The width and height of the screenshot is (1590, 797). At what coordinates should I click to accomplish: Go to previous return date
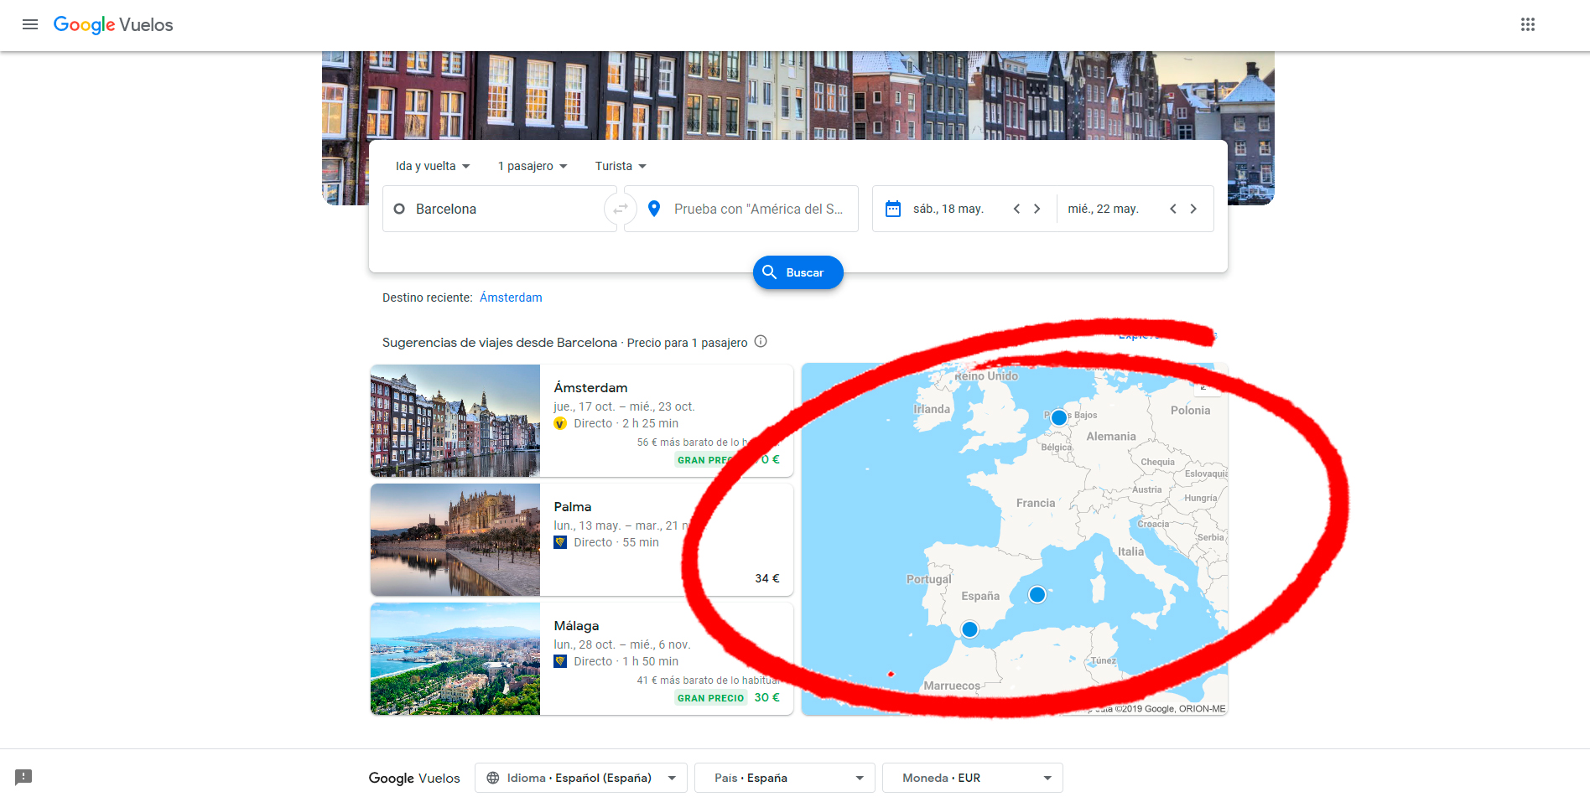coord(1173,209)
